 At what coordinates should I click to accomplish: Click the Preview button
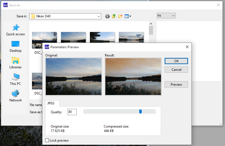click(176, 85)
